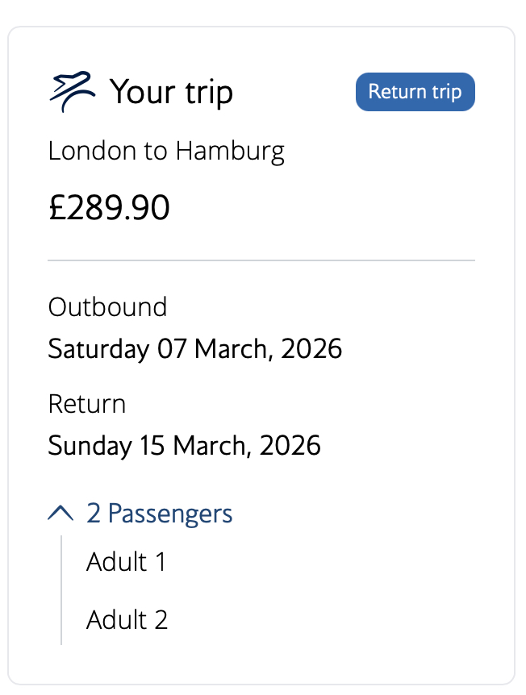526x695 pixels.
Task: Click the £289.90 total price
Action: click(x=109, y=208)
